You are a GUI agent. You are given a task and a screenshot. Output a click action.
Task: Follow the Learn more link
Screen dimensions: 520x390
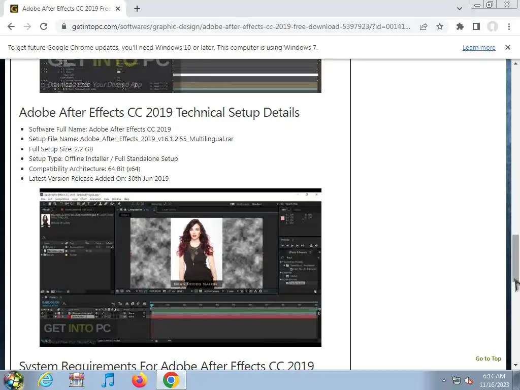pos(479,47)
